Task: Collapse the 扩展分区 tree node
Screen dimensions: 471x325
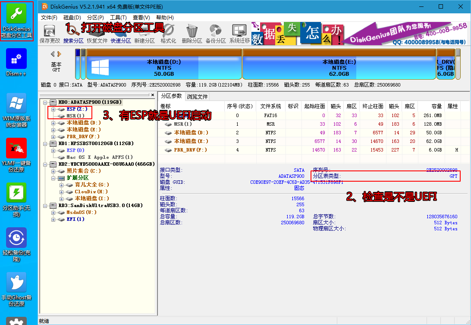Action: tap(53, 178)
